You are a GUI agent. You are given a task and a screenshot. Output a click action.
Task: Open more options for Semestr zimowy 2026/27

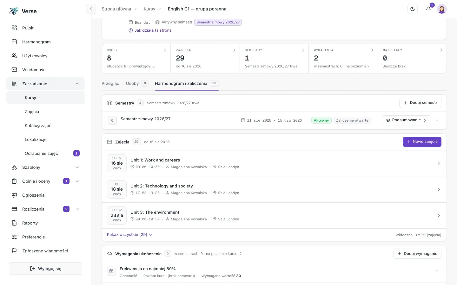coord(437,120)
